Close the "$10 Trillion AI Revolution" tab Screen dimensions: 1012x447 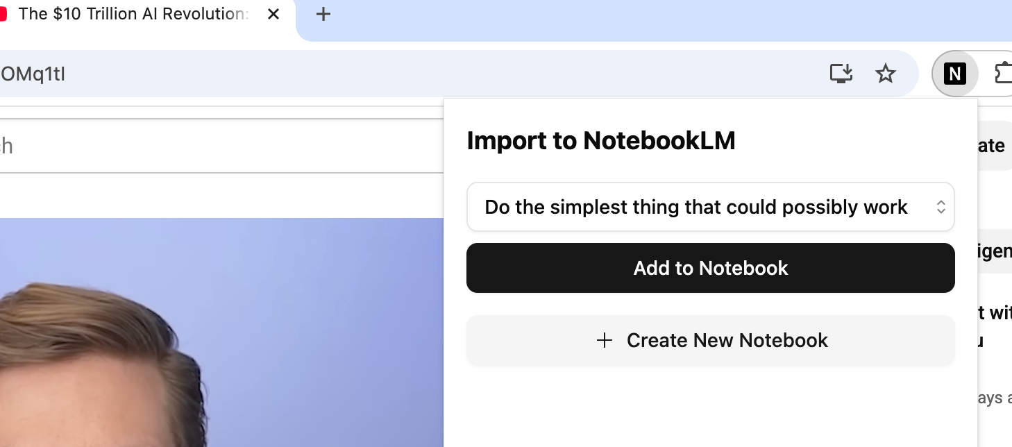273,14
